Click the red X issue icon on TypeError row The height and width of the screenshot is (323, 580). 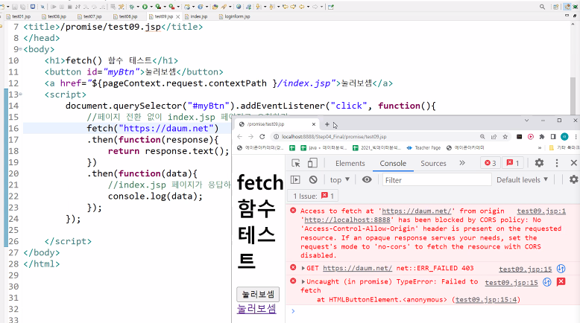coord(561,282)
